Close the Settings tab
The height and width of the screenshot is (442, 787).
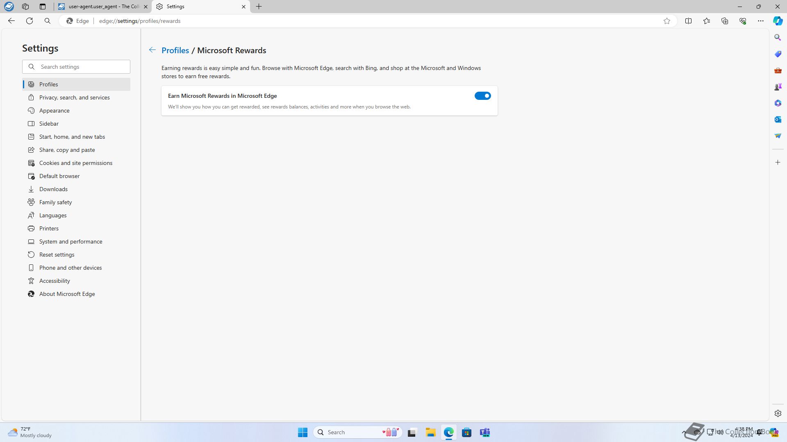(243, 7)
